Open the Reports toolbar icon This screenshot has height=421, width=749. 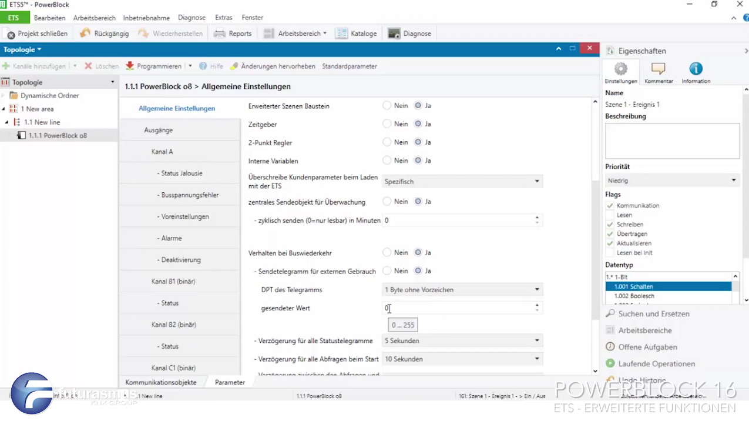[220, 34]
